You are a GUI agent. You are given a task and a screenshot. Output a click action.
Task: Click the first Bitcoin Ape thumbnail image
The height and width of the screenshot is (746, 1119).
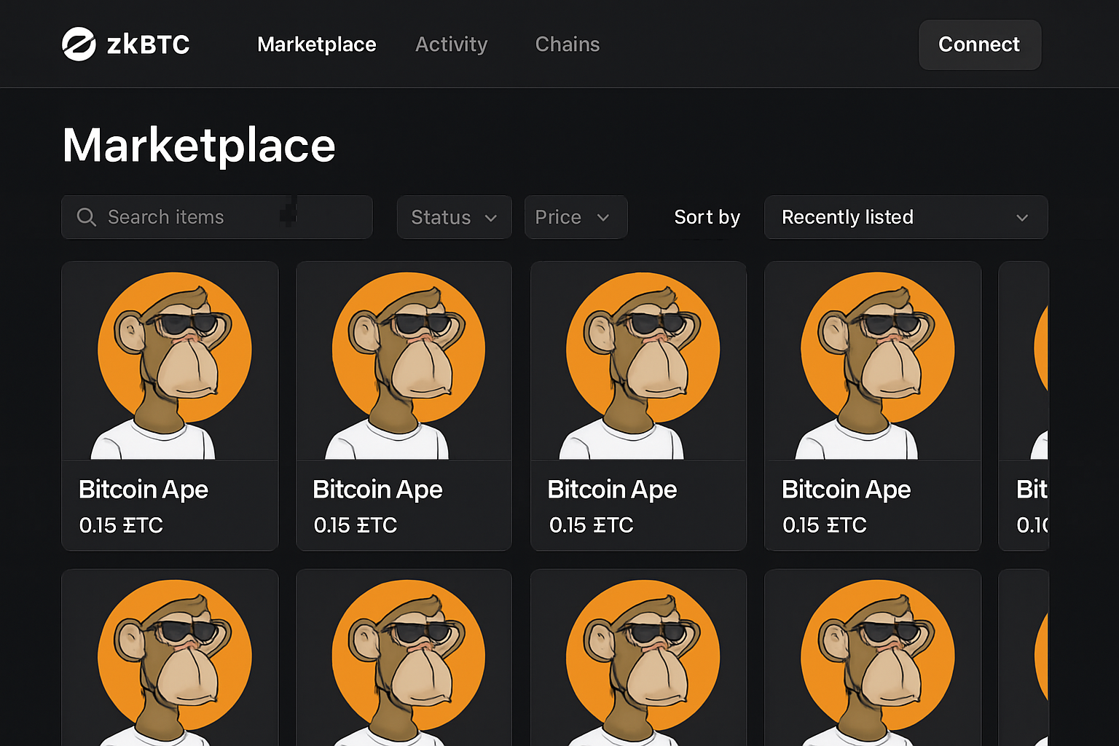click(170, 361)
